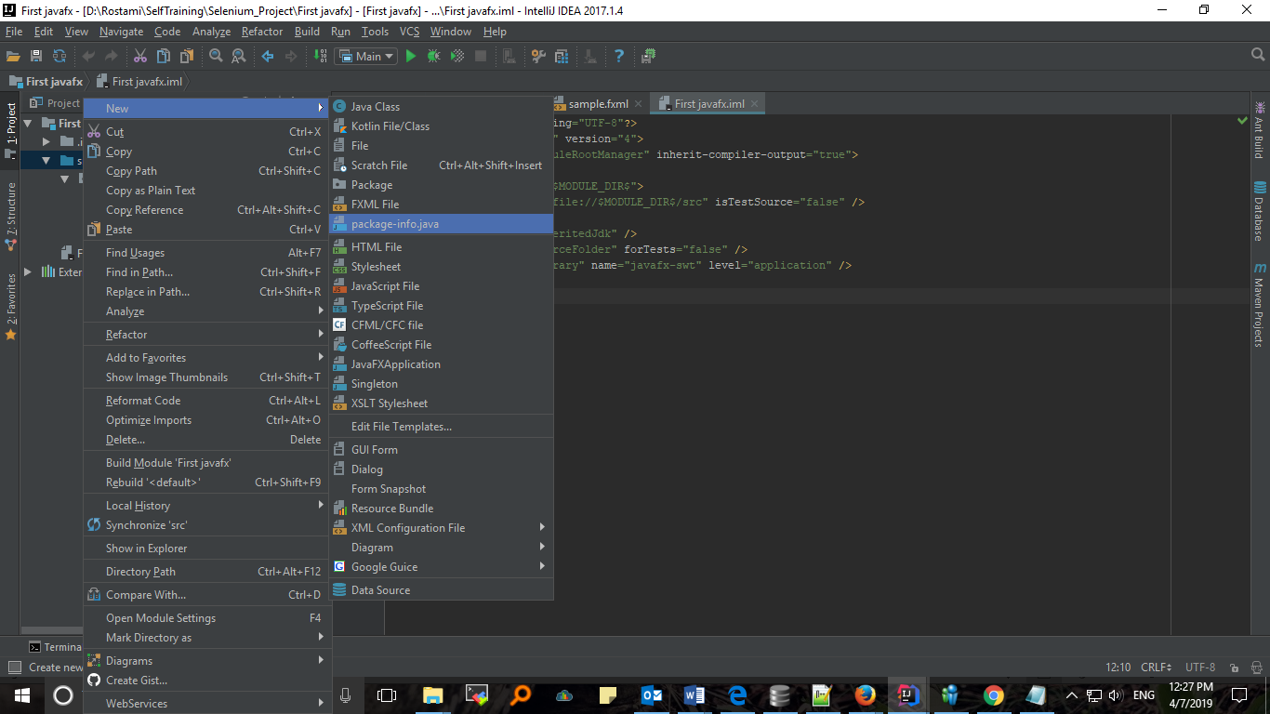Screen dimensions: 1270x714
Task: Expand the External Libraries tree node
Action: 28,272
